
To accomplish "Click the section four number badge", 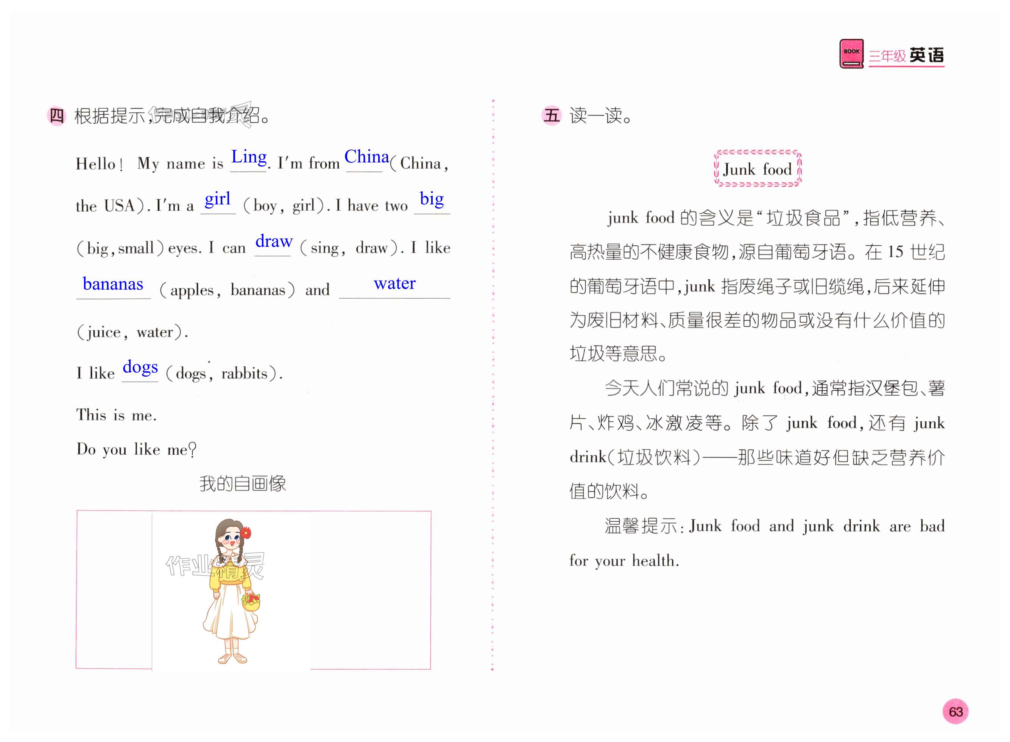I will tap(56, 116).
